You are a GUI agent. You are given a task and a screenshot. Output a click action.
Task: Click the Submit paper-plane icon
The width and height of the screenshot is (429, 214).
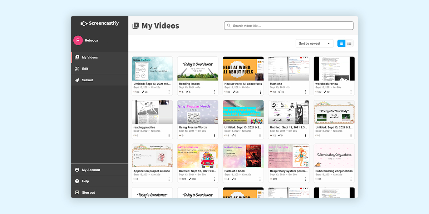pos(77,80)
